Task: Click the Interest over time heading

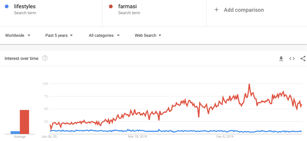Action: tap(21, 59)
